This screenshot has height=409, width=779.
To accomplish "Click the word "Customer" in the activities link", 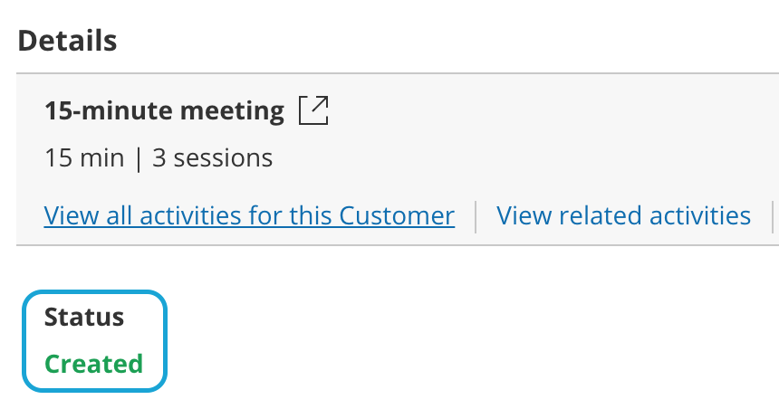I will tap(397, 215).
